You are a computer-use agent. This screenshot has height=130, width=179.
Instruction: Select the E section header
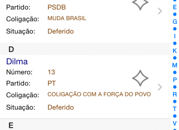85,124
